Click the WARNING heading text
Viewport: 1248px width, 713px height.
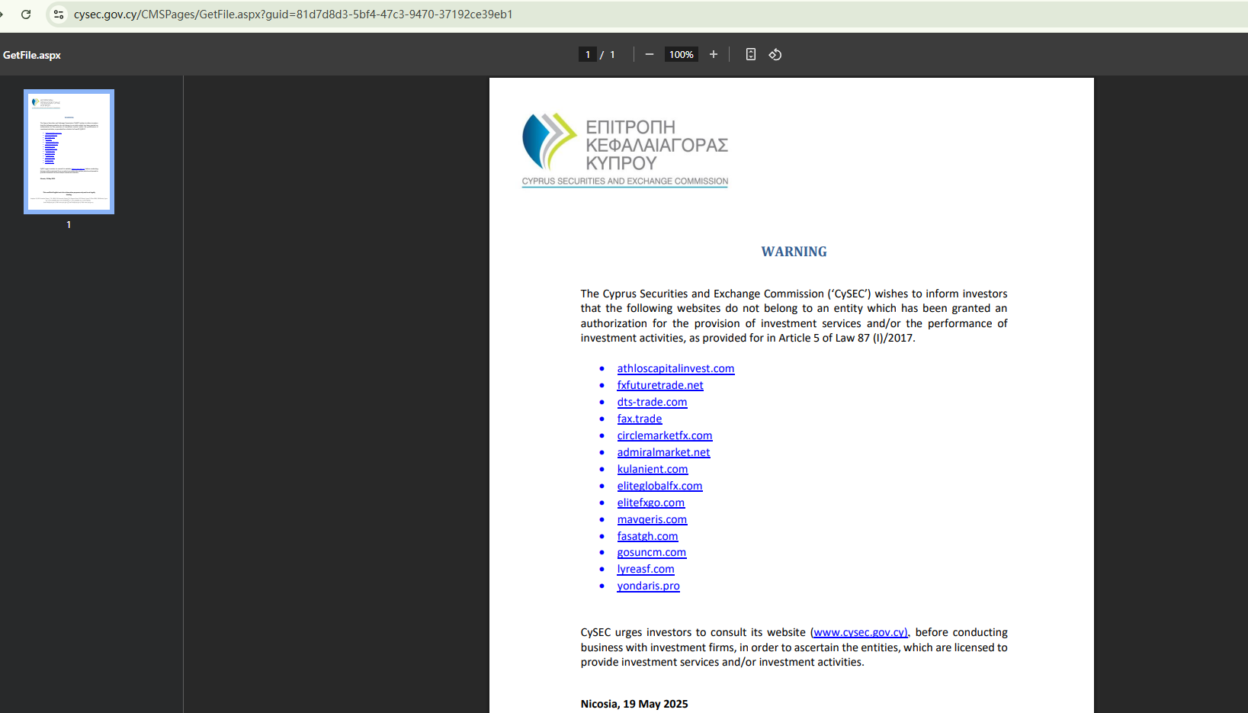(x=794, y=252)
